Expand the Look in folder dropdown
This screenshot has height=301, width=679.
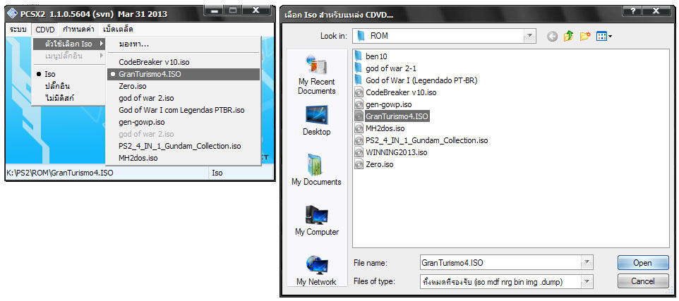click(x=529, y=36)
